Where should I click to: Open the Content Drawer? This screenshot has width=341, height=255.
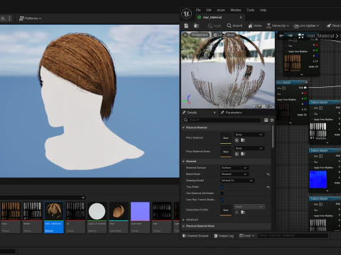click(195, 236)
